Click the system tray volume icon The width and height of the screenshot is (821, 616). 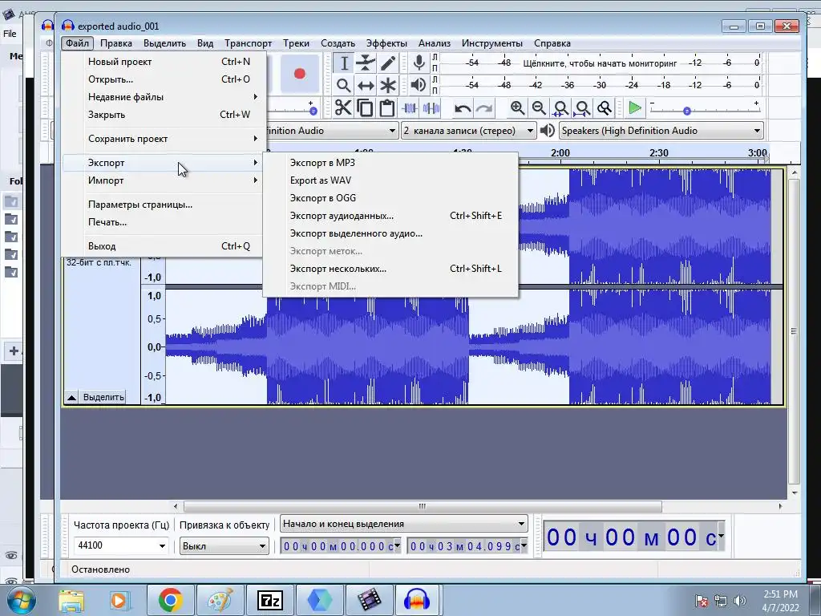(740, 601)
